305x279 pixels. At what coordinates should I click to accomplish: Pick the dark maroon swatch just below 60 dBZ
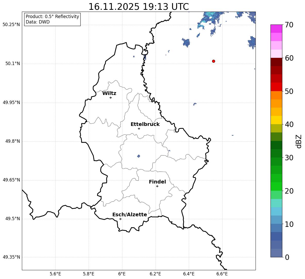coord(276,62)
